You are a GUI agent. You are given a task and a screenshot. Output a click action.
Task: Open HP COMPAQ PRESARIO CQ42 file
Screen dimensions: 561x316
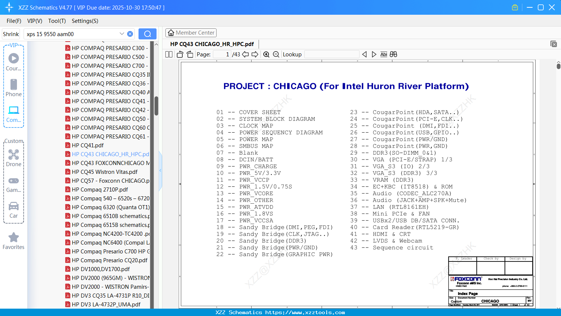click(x=107, y=110)
